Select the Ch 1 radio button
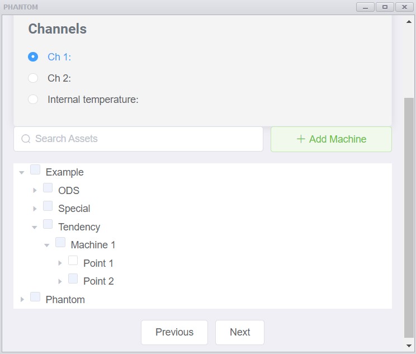The image size is (416, 354). 33,57
